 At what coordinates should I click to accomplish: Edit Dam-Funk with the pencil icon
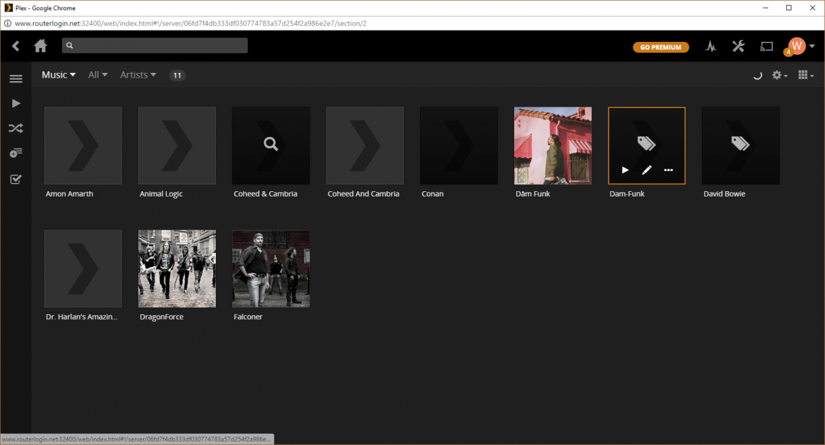coord(646,170)
